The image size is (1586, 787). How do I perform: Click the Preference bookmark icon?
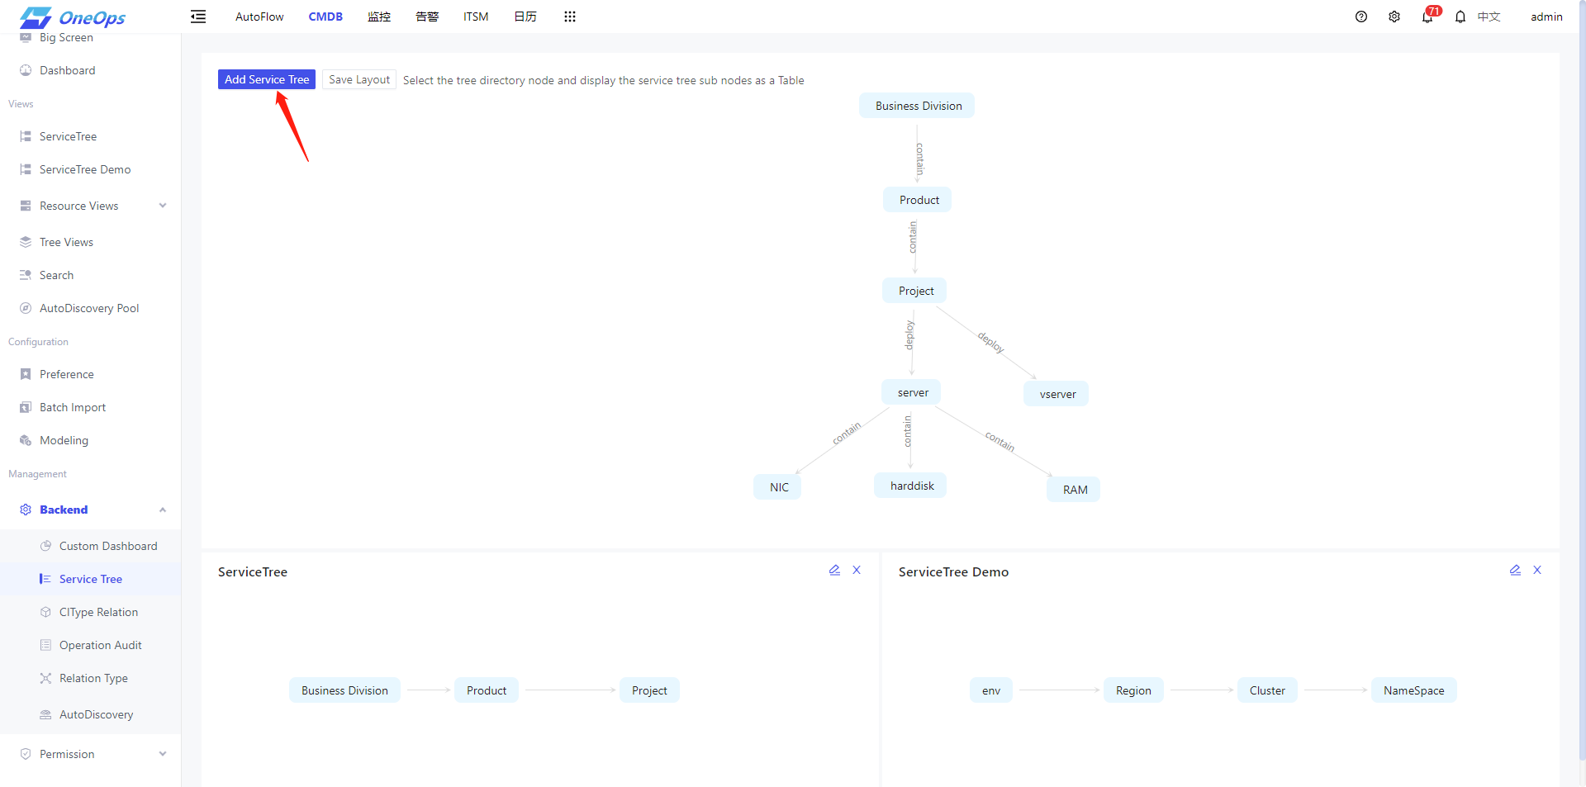pyautogui.click(x=26, y=374)
